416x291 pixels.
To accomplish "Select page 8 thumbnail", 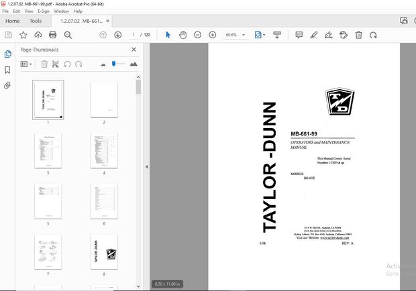I will click(104, 252).
